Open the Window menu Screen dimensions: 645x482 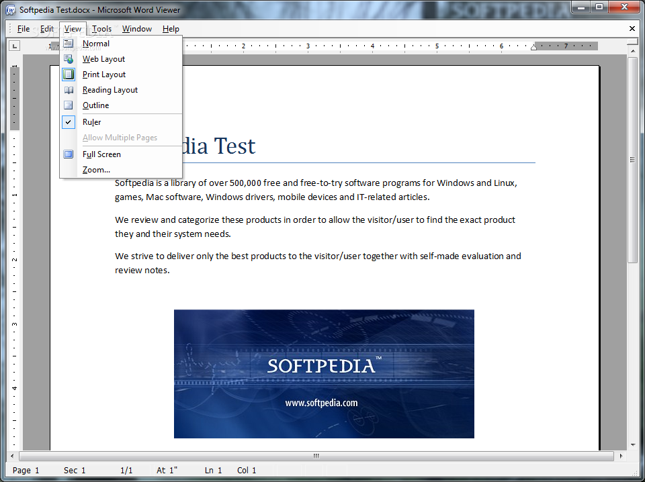pyautogui.click(x=137, y=29)
